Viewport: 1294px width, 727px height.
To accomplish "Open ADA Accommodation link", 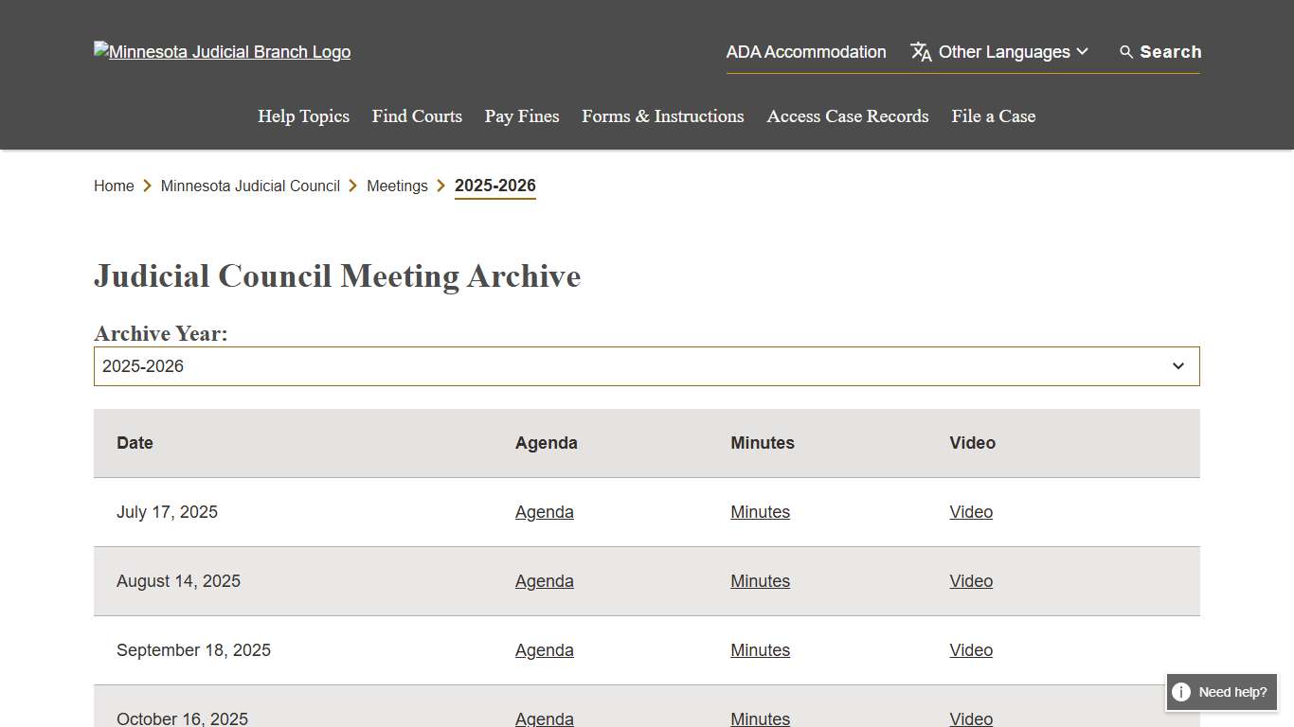I will tap(805, 52).
